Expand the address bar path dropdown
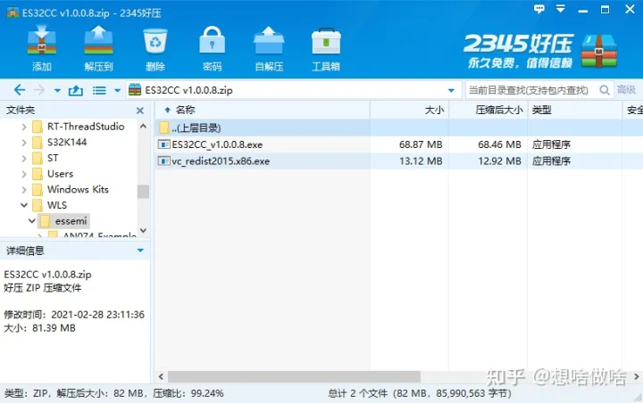 pyautogui.click(x=451, y=91)
